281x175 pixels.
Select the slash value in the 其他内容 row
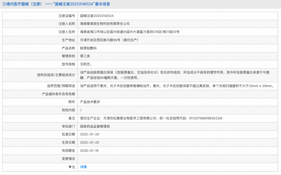pos(81,110)
